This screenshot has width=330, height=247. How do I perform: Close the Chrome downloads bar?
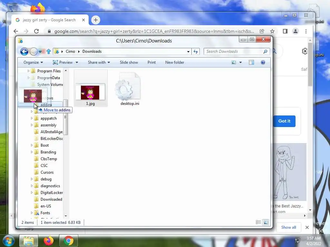pyautogui.click(x=307, y=227)
